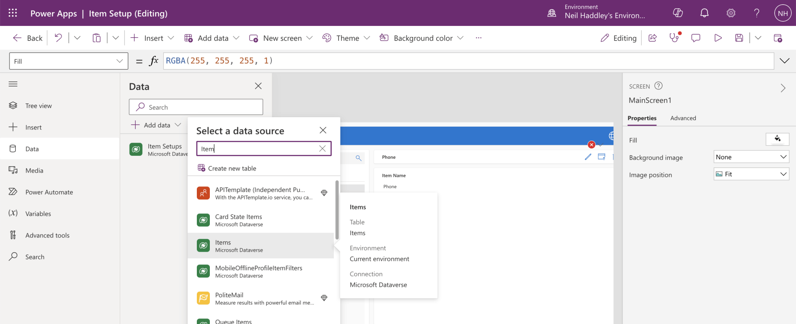Open the Background image dropdown
The image size is (796, 324).
tap(751, 157)
